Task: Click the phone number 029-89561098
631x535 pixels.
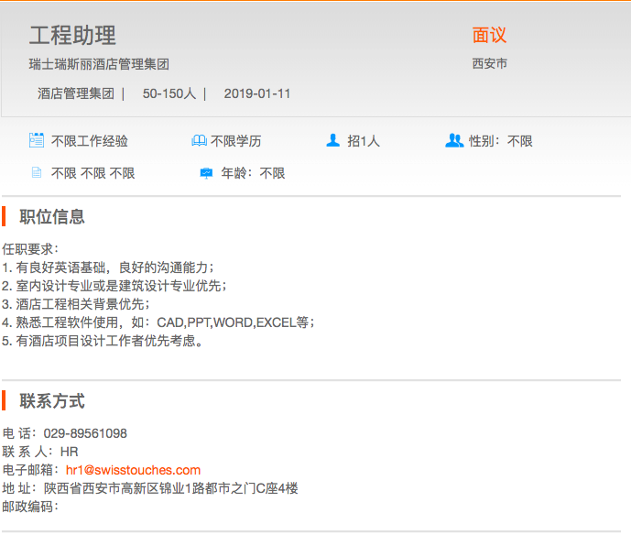Action: click(x=85, y=433)
